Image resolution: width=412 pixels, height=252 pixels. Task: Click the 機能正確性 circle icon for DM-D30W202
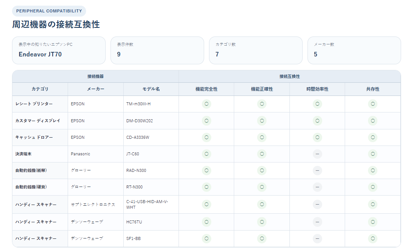pyautogui.click(x=262, y=121)
